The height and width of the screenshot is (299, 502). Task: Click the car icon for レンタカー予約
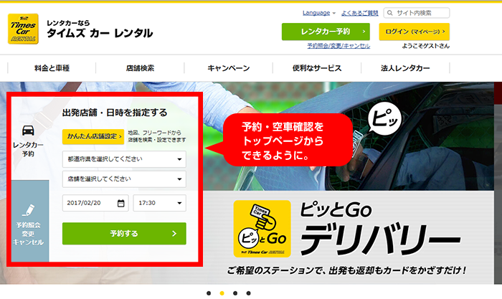28,130
